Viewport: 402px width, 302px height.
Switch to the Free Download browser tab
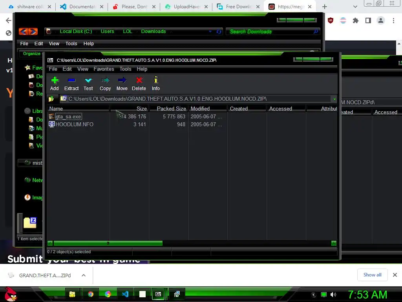click(238, 7)
